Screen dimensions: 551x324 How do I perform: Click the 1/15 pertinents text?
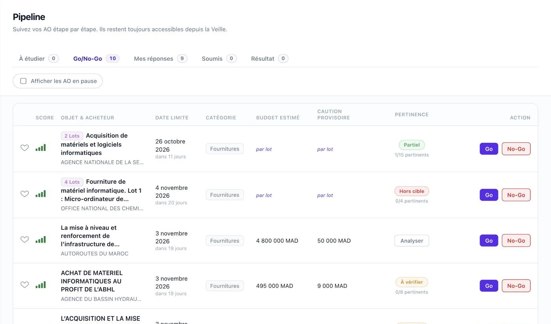pos(412,155)
